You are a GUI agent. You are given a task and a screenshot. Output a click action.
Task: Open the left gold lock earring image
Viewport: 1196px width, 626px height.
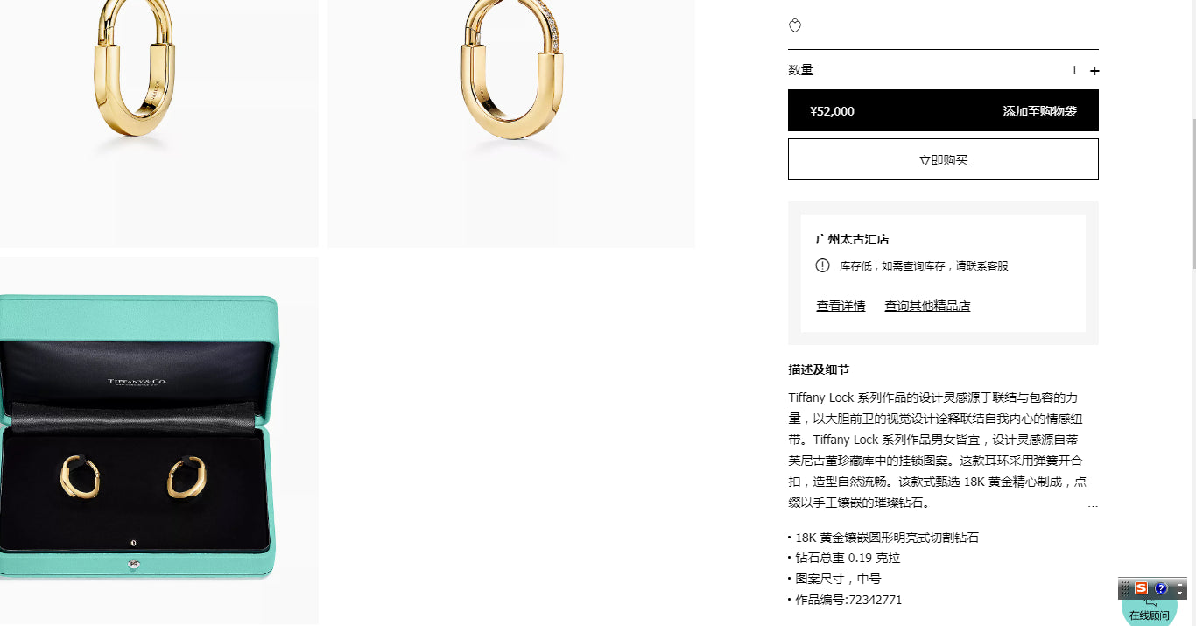(x=159, y=123)
